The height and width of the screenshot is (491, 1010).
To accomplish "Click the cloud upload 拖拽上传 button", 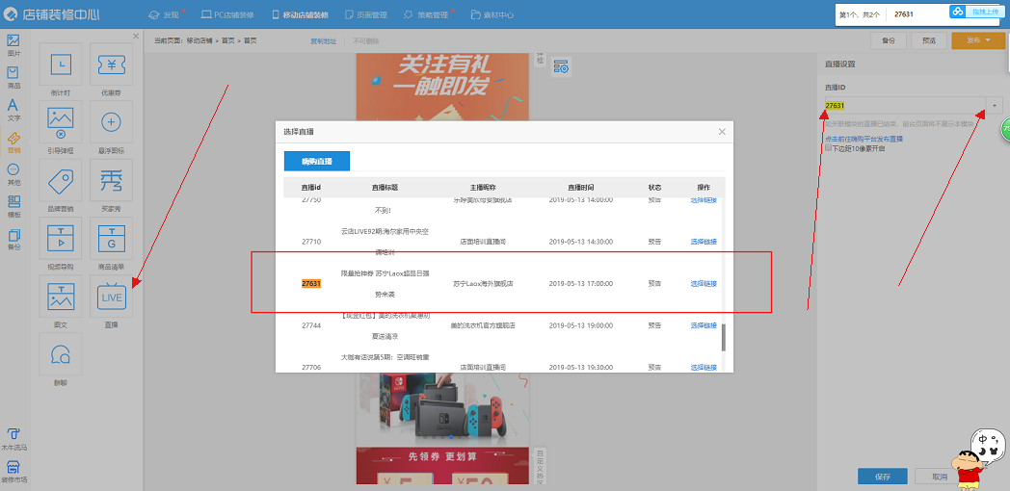I will [x=977, y=12].
